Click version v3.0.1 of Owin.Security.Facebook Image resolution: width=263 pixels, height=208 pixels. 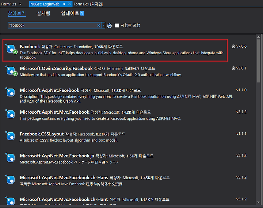coord(241,68)
